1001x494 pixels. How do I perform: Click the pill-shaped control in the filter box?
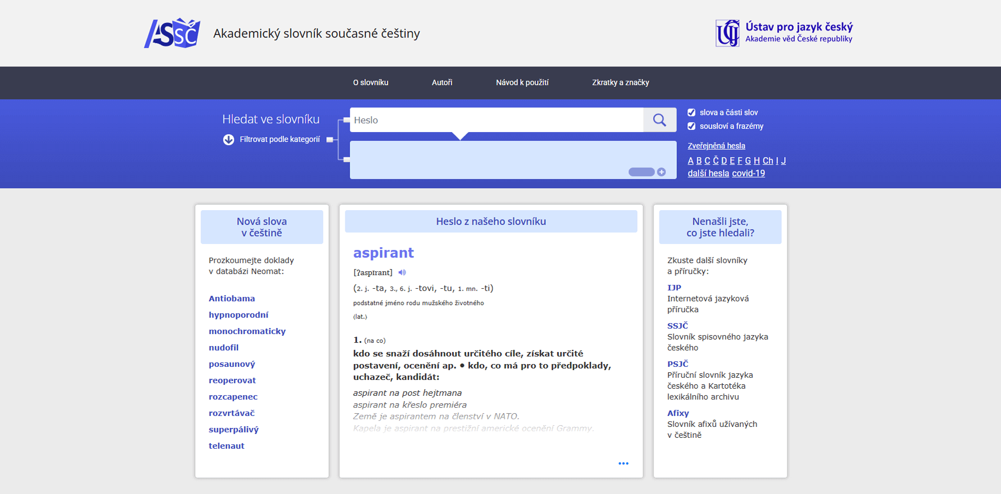[x=641, y=172]
